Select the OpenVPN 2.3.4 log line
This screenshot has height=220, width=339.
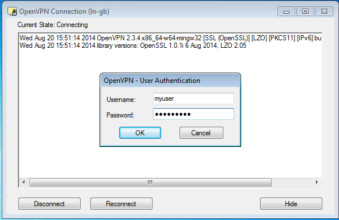click(x=170, y=38)
